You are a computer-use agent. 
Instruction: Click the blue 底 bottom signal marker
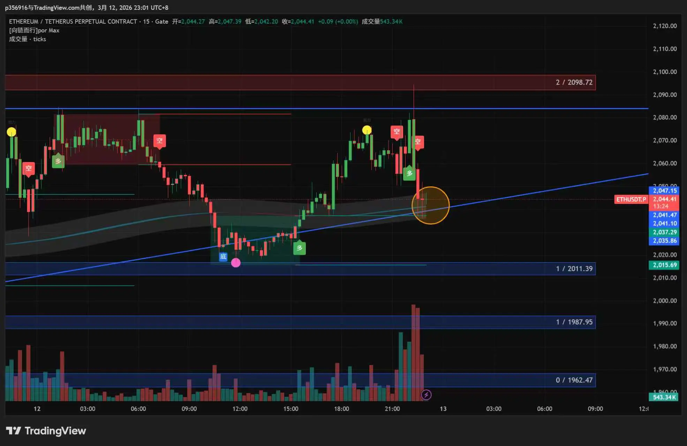click(223, 257)
